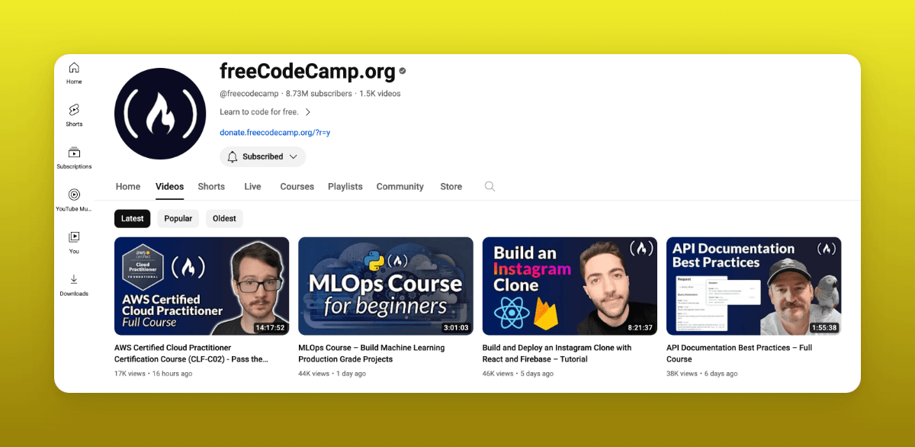Open YouTube Music from the sidebar
This screenshot has height=447, width=915.
(74, 200)
